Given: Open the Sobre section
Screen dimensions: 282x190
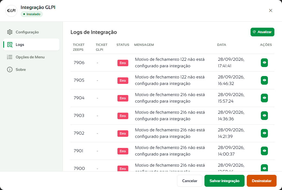Looking at the screenshot, I should point(31,69).
